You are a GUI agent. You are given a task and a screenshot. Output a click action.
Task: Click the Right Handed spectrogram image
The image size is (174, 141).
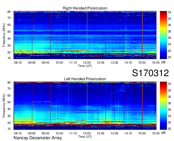click(85, 35)
